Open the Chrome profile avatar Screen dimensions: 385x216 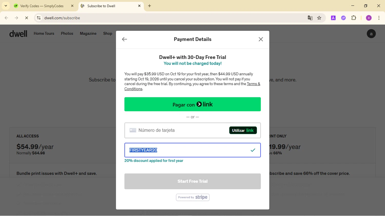point(369,18)
